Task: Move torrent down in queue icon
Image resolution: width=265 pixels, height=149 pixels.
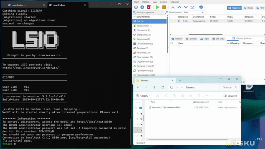Action: [186, 7]
